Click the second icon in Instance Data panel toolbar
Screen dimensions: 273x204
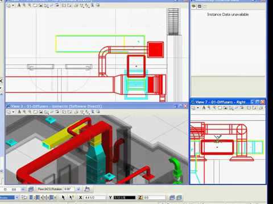coord(200,6)
